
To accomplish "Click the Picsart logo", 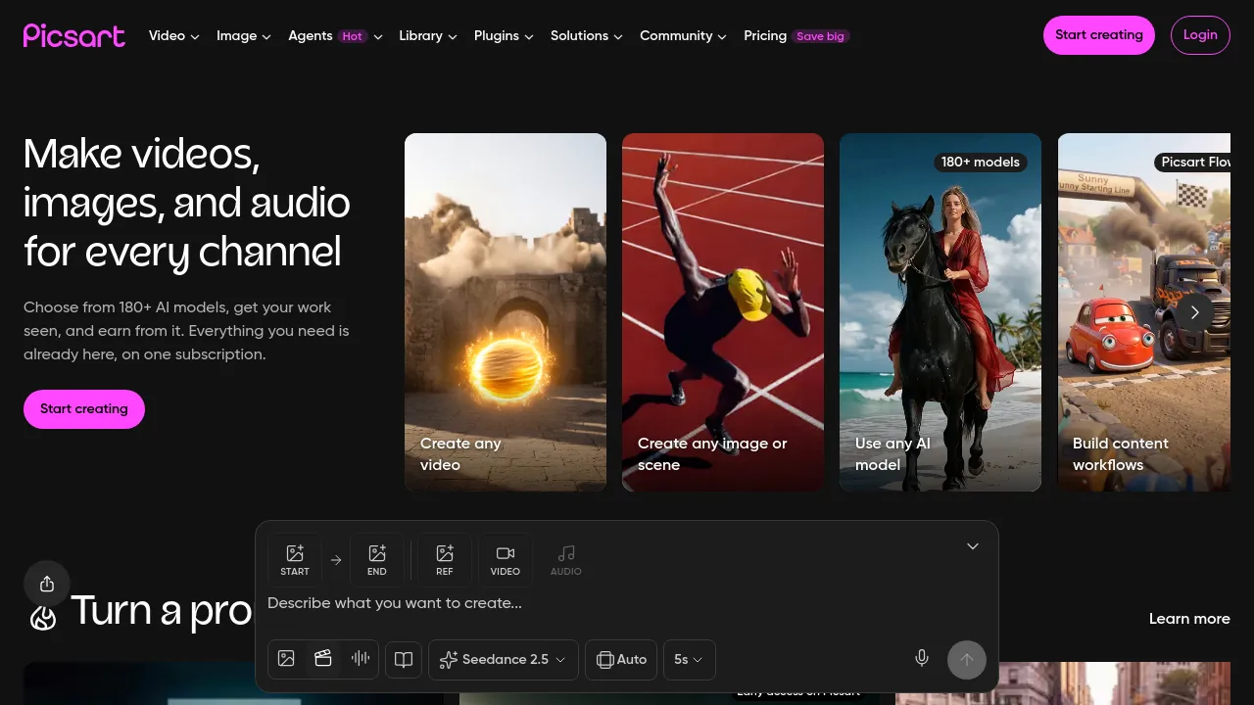I will (74, 36).
